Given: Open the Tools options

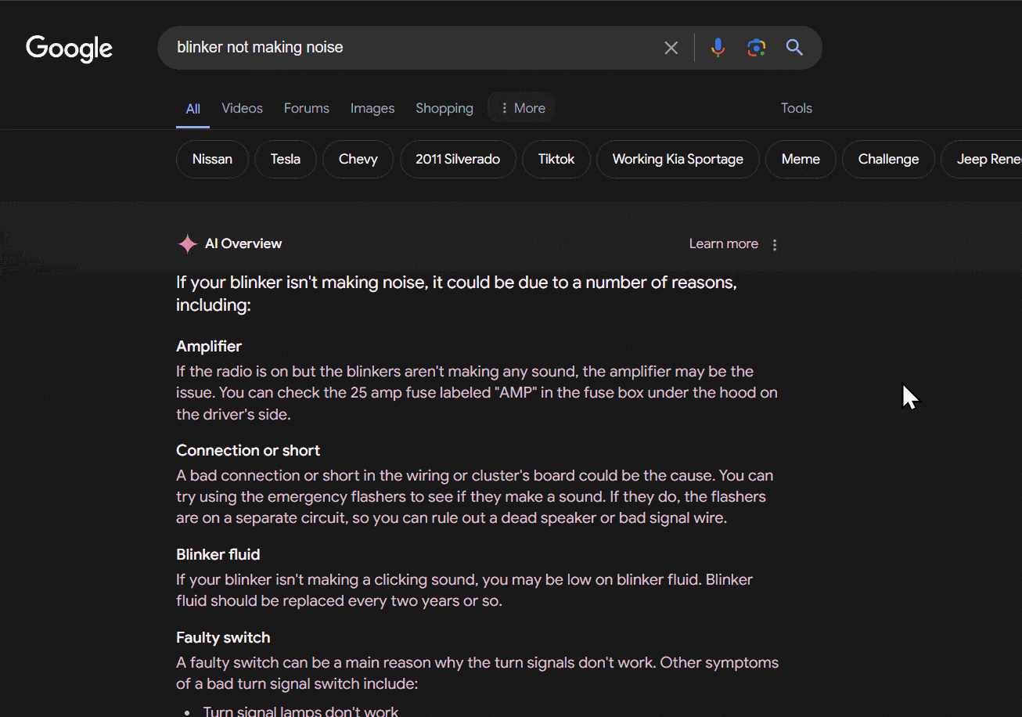Looking at the screenshot, I should [797, 108].
